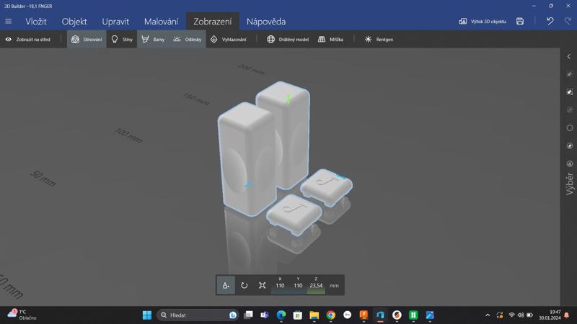Click the 3D Builder taskbar icon
The width and height of the screenshot is (577, 324).
[380, 315]
